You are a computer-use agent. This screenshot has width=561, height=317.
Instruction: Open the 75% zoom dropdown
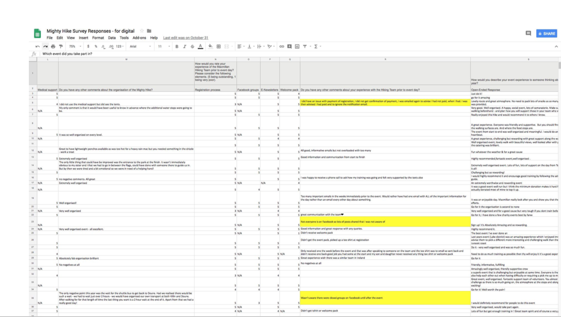coord(75,46)
